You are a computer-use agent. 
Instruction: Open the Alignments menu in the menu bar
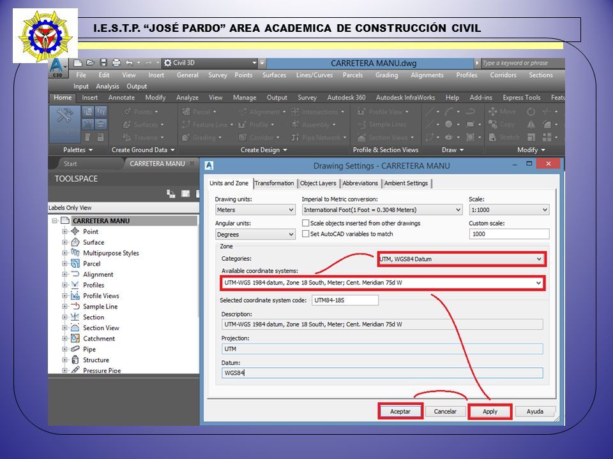click(427, 75)
